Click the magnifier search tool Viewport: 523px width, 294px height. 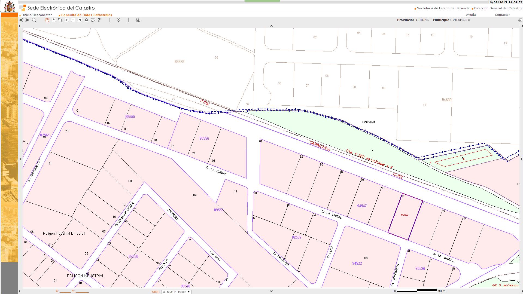pyautogui.click(x=34, y=20)
